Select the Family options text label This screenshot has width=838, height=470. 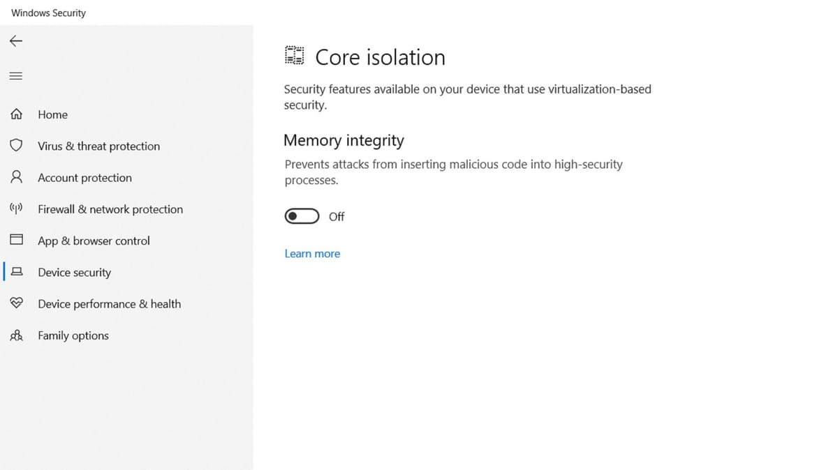point(73,335)
